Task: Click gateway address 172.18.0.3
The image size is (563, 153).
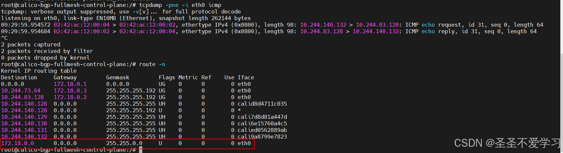Action: [70, 90]
